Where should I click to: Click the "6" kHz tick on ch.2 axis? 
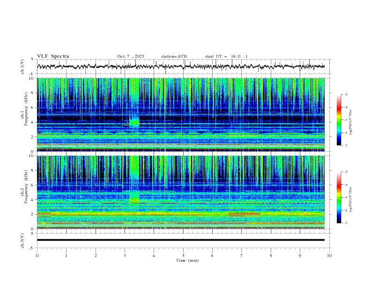tap(33, 185)
